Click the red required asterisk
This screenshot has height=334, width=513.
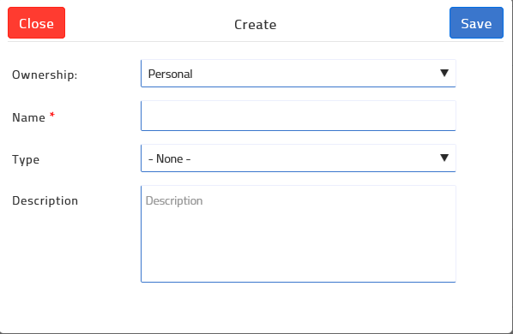52,115
